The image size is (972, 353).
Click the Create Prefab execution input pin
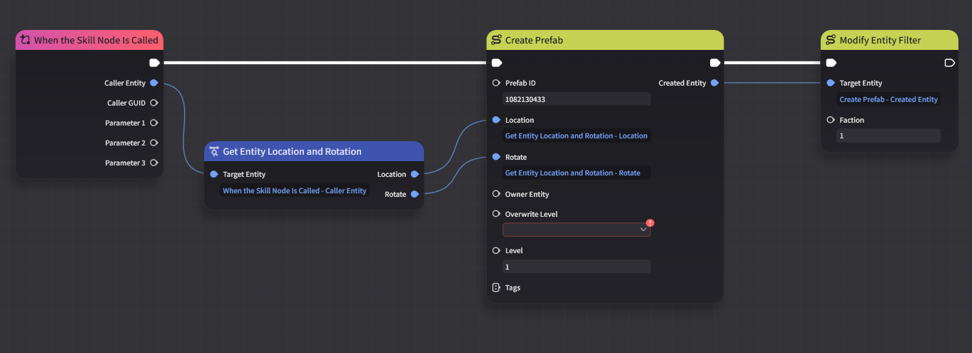(497, 63)
